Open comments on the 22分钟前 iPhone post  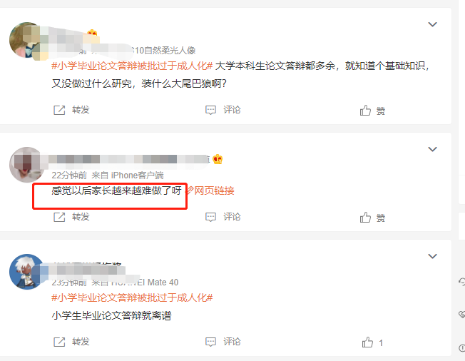pos(223,217)
